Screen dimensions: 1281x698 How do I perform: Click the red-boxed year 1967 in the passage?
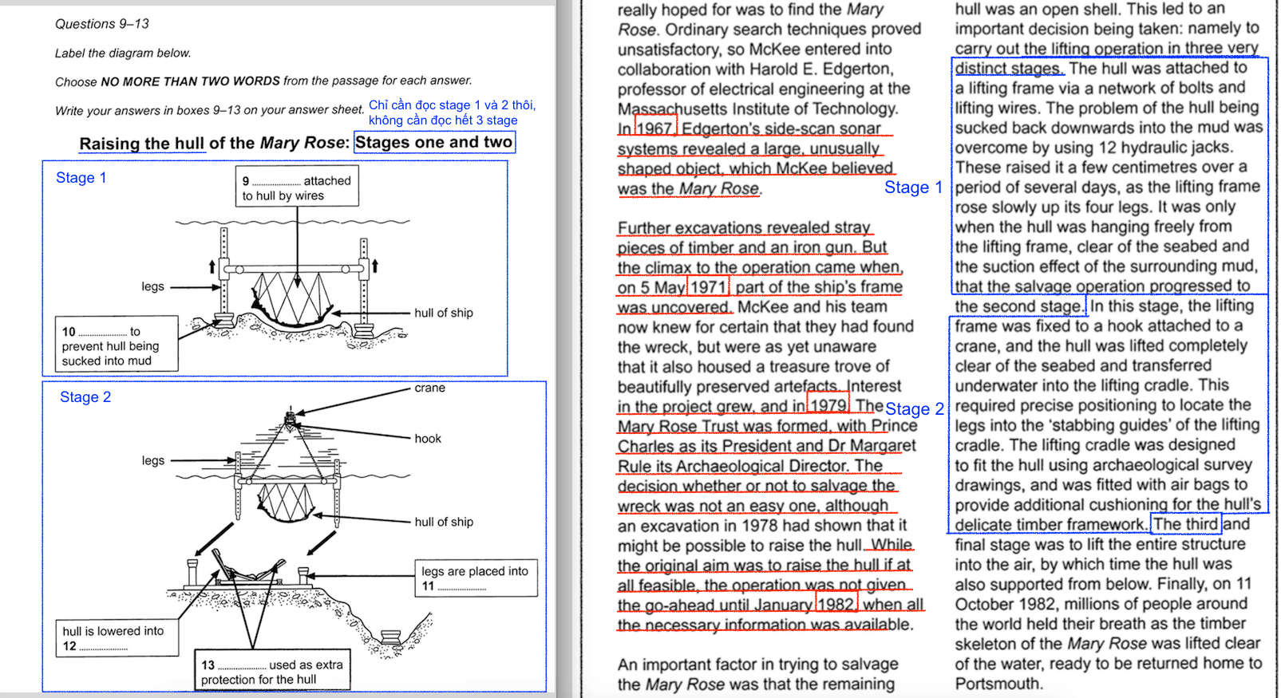[x=655, y=128]
